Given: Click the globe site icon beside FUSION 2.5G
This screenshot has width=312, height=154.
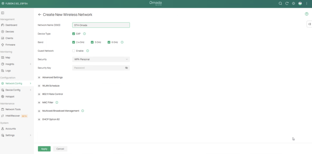Looking at the screenshot, I should [x=3, y=3].
